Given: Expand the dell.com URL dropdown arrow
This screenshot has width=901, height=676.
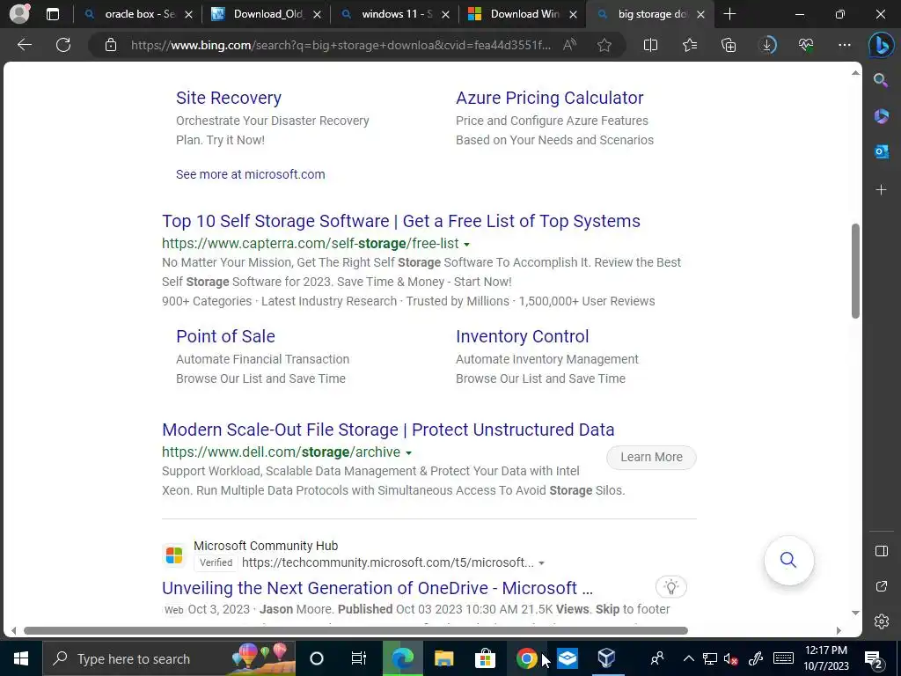Looking at the screenshot, I should tap(408, 453).
